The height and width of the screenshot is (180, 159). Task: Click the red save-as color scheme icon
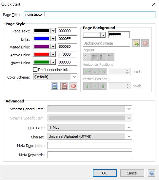coord(64,86)
